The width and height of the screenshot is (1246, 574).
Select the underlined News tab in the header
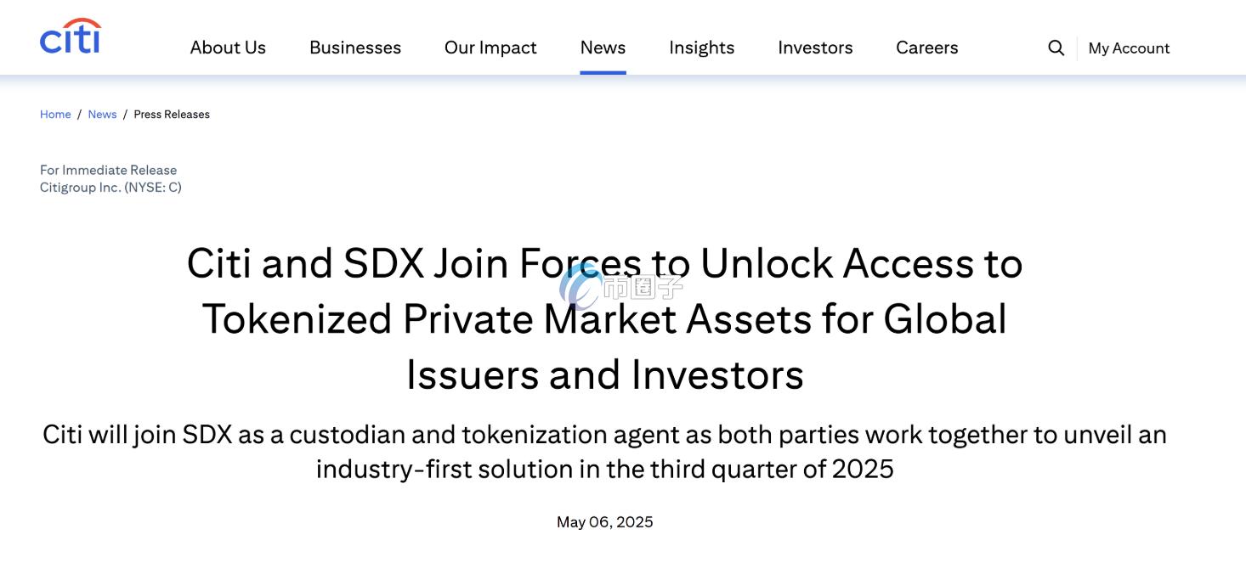tap(603, 48)
